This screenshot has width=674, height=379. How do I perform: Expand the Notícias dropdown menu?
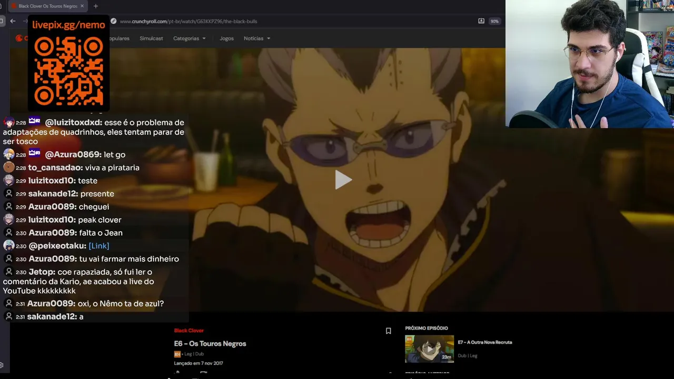tap(257, 38)
